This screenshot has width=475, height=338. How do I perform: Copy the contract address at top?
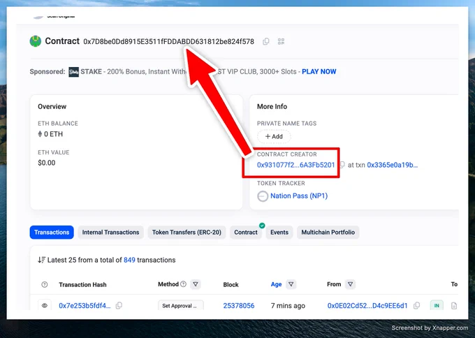(266, 41)
